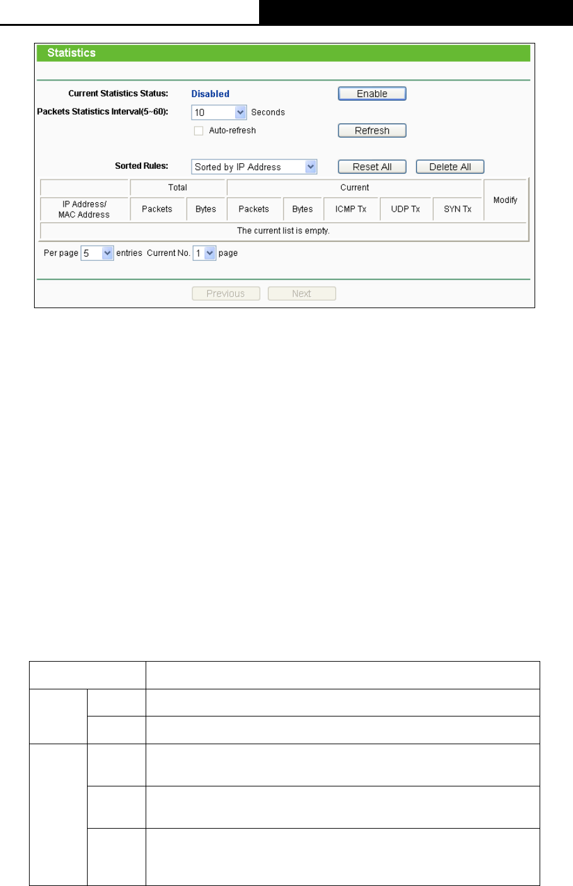Screen dimensions: 573x886
Task: Open the Per page entries dropdown
Action: (x=97, y=253)
